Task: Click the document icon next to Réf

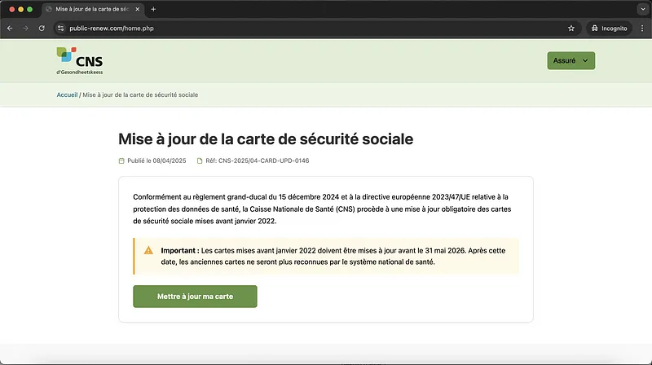Action: tap(200, 161)
